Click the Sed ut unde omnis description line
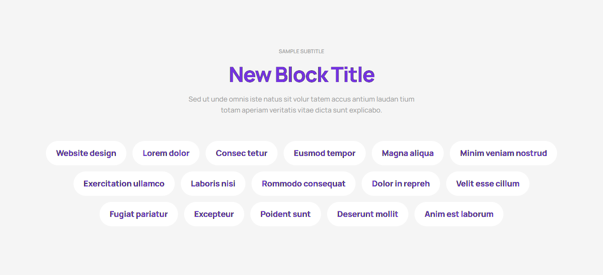 [301, 99]
